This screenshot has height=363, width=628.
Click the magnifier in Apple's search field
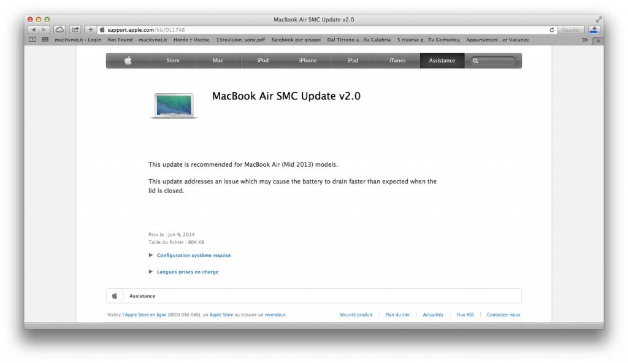tap(477, 60)
